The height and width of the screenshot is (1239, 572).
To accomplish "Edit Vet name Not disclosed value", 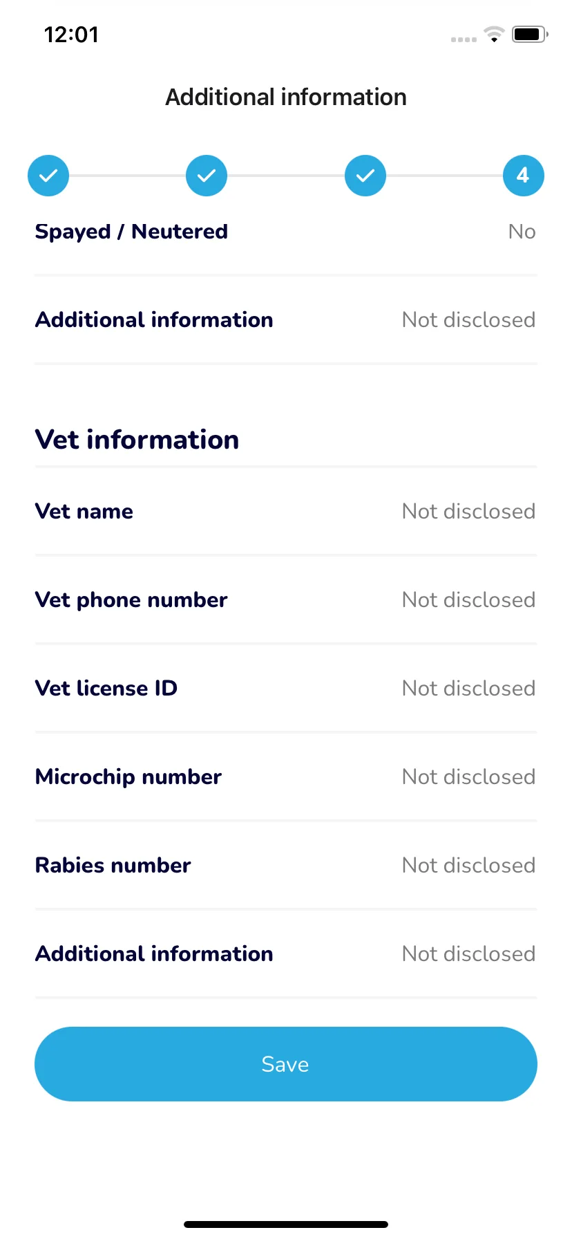I will tap(469, 512).
